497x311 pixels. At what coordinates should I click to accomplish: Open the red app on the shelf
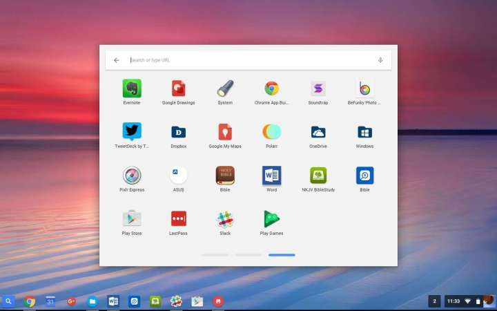click(217, 301)
